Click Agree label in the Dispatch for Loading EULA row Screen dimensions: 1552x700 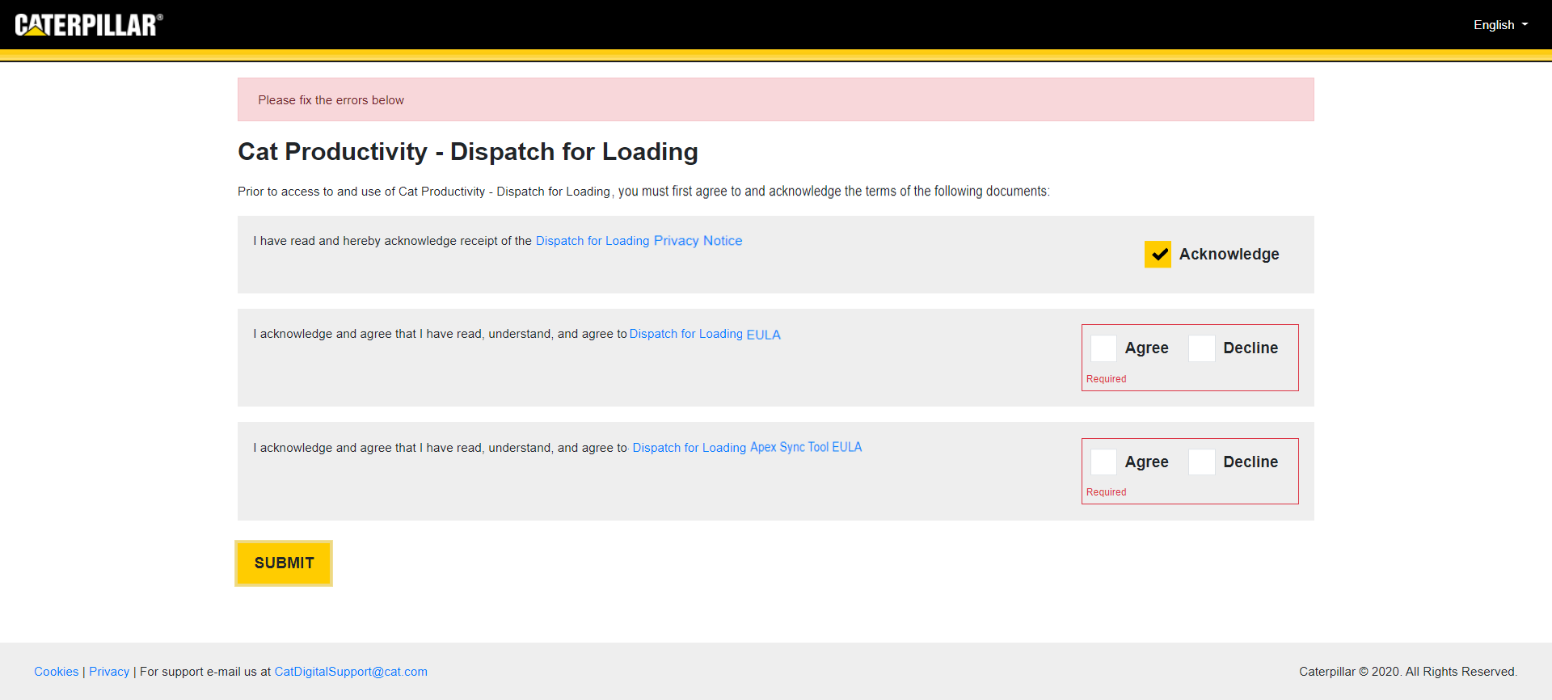[1146, 348]
